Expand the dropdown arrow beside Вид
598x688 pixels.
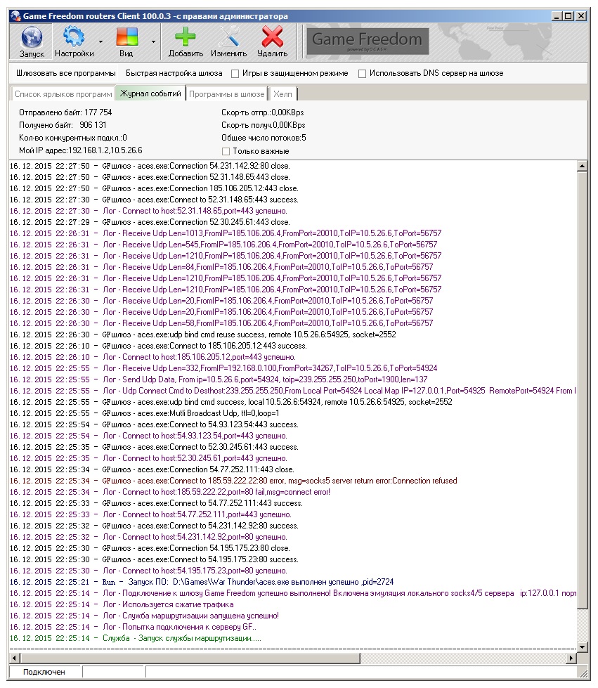tap(153, 41)
